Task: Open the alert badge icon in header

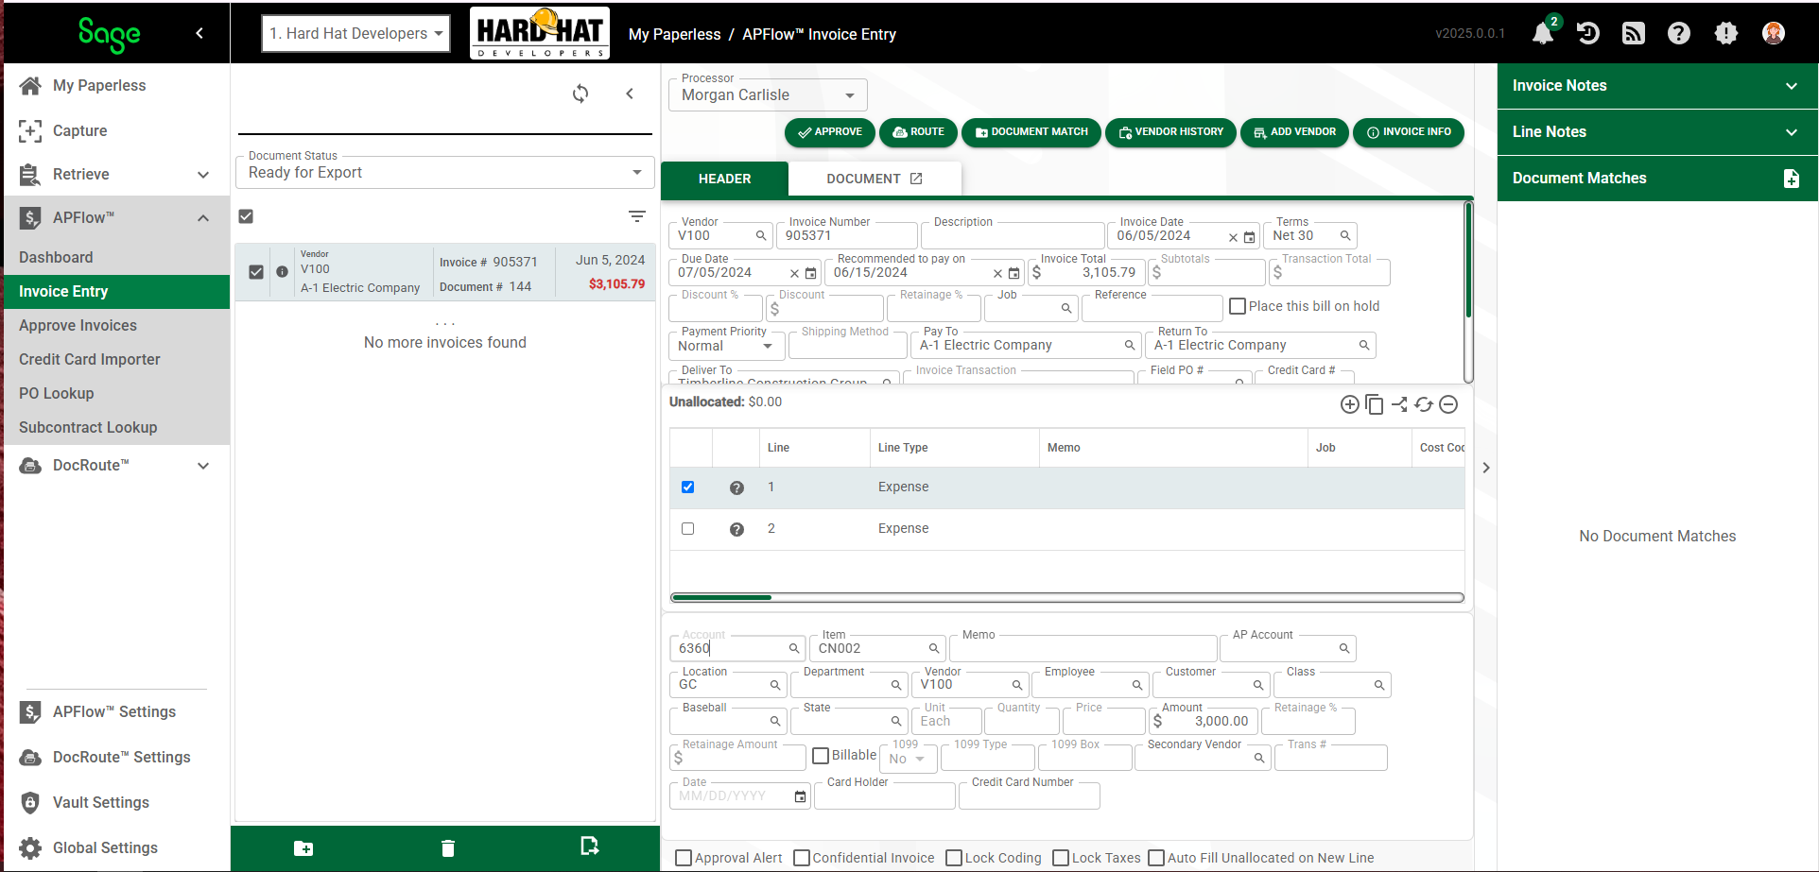Action: coord(1726,33)
